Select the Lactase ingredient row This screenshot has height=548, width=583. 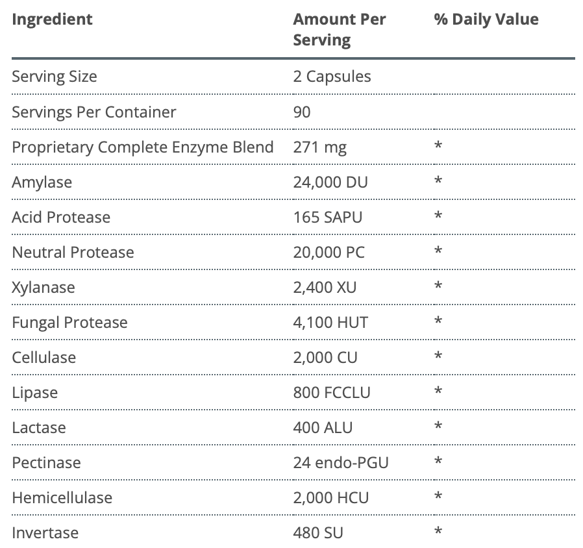tap(38, 427)
